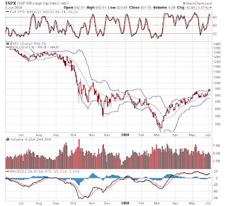Click the Jun label under the MACD panel
Image resolution: width=226 pixels, height=206 pixels.
tap(208, 203)
